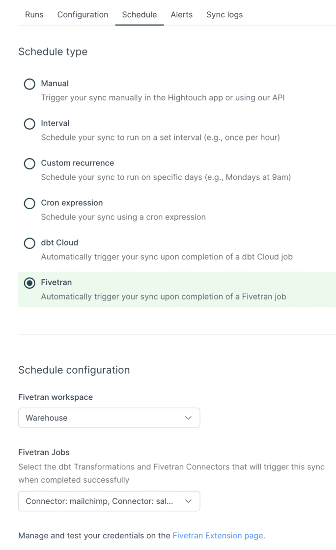Click the Schedule type heading
Viewport: 336px width, 550px height.
pos(53,52)
